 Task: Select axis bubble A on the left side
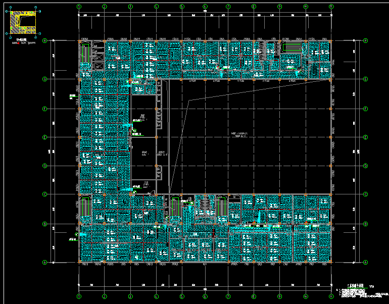(x=45, y=262)
